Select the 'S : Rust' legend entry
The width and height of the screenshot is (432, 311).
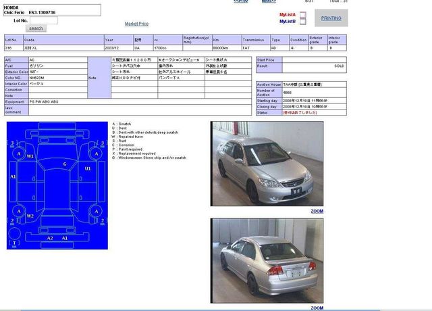point(119,141)
